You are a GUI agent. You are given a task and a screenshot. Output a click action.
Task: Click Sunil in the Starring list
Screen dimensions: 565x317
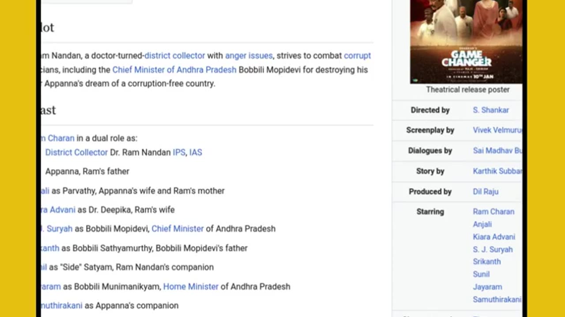(x=481, y=274)
